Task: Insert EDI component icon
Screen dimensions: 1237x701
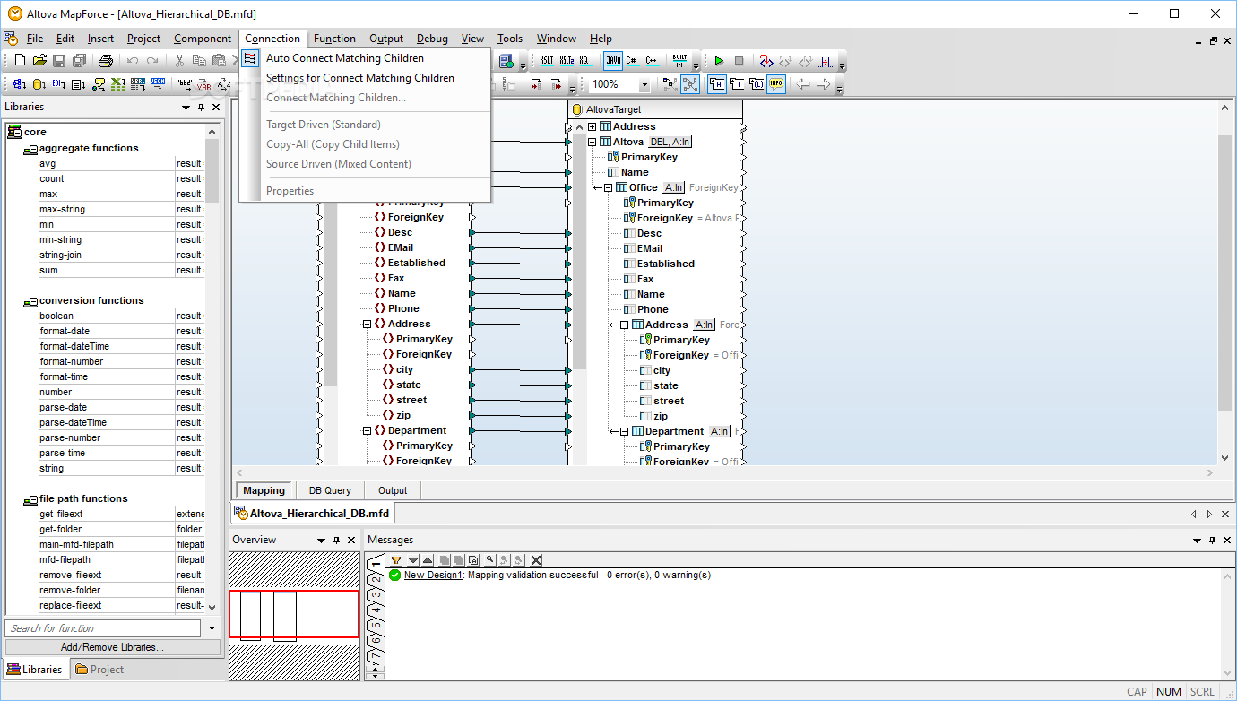Action: click(x=58, y=83)
